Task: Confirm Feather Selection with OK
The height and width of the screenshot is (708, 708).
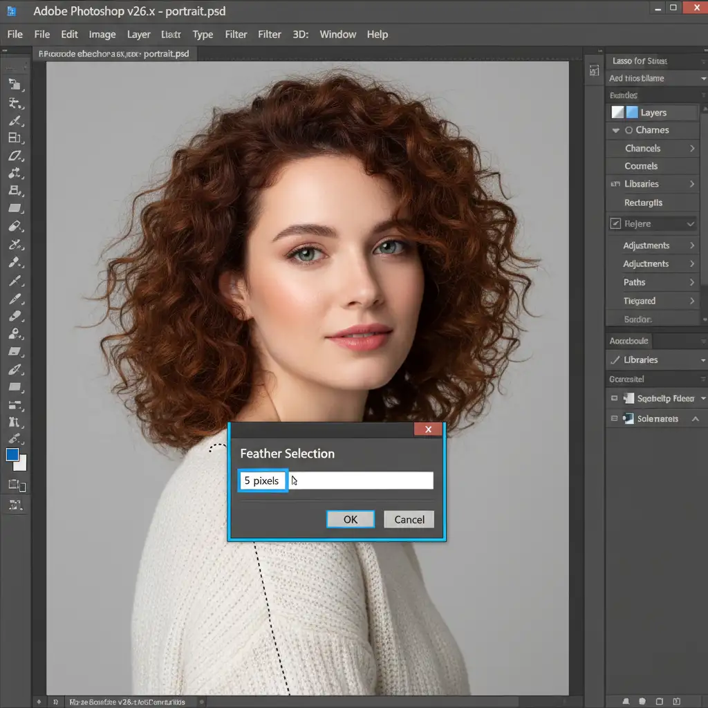Action: [351, 519]
